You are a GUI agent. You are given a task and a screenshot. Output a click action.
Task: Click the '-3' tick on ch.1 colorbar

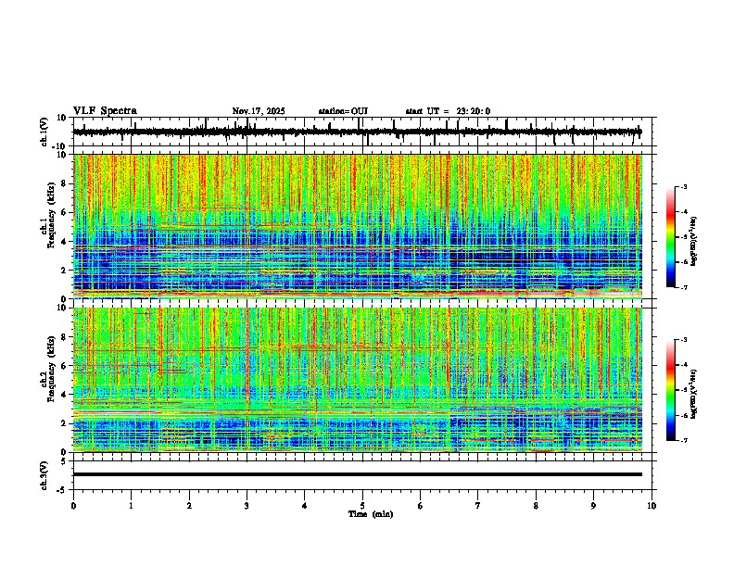pyautogui.click(x=684, y=187)
